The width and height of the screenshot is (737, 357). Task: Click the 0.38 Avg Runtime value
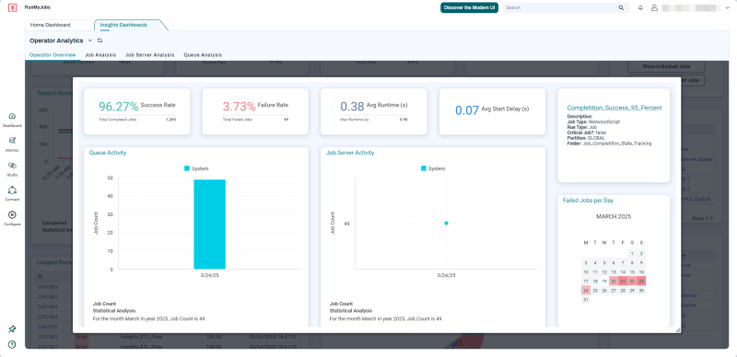352,107
